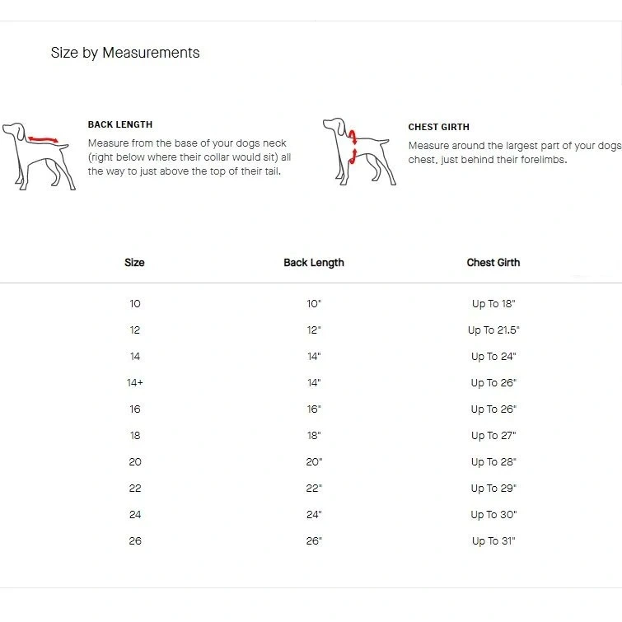Select size 14+ row label
This screenshot has height=622, width=622.
tap(135, 383)
